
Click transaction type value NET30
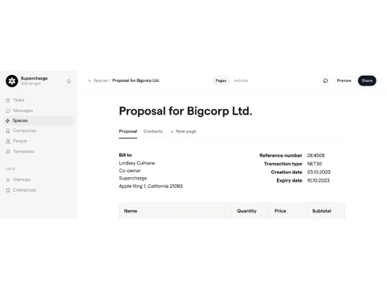[x=314, y=164]
